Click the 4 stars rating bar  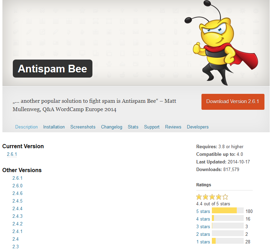[228, 218]
